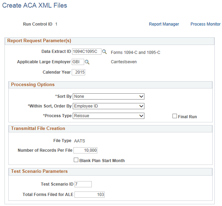Open the Sort By dropdown
The width and height of the screenshot is (222, 206).
tap(108, 96)
